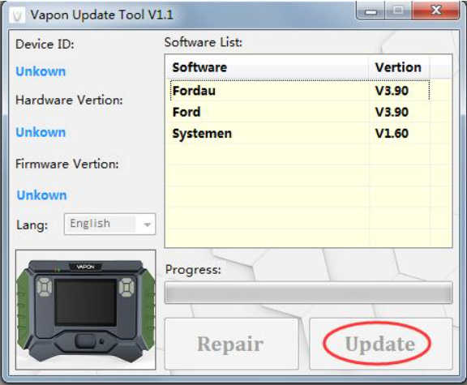
Task: Click the Vertion column header
Action: 399,67
